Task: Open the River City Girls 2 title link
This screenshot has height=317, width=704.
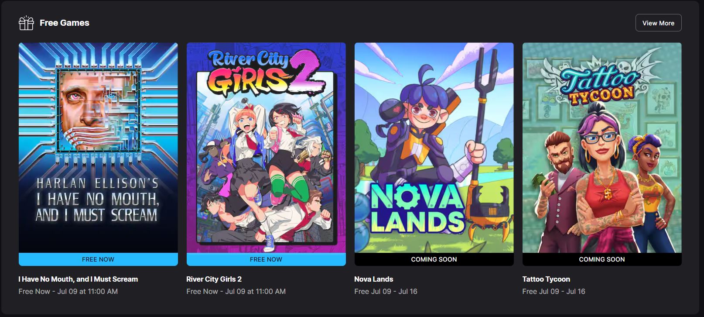Action: pos(214,279)
